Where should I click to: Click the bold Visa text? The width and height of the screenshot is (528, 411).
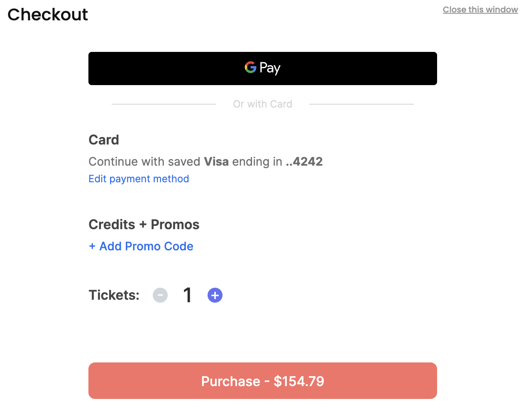click(x=216, y=161)
